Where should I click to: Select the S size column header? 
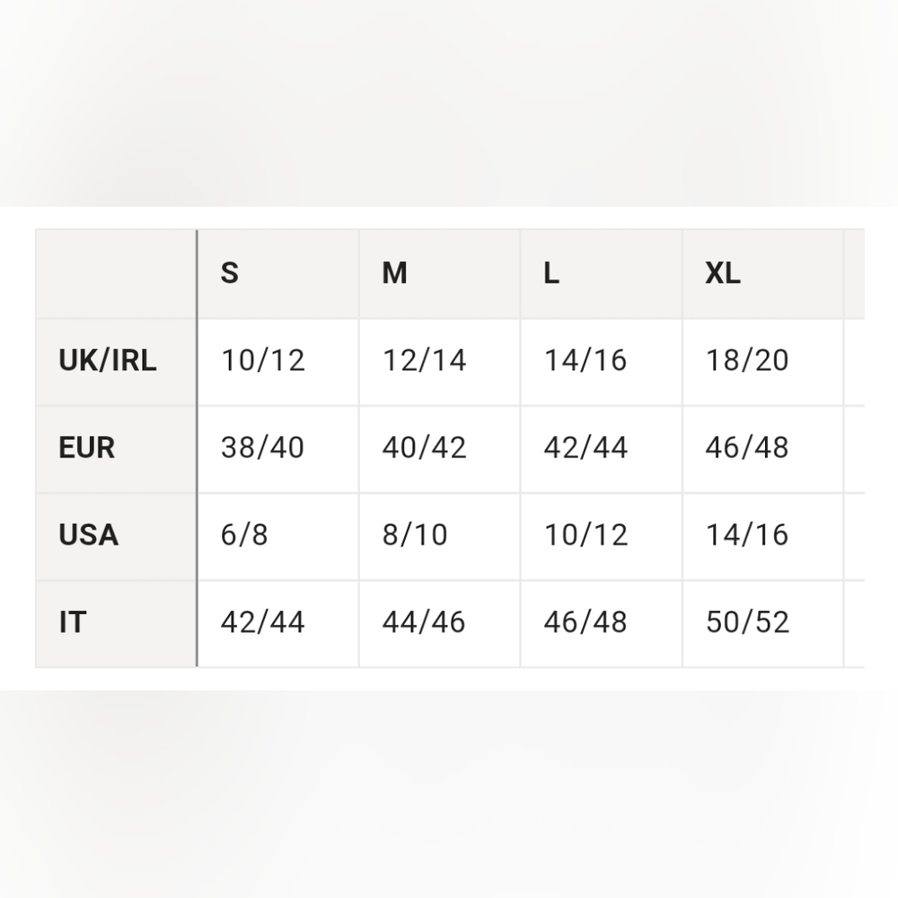point(278,274)
